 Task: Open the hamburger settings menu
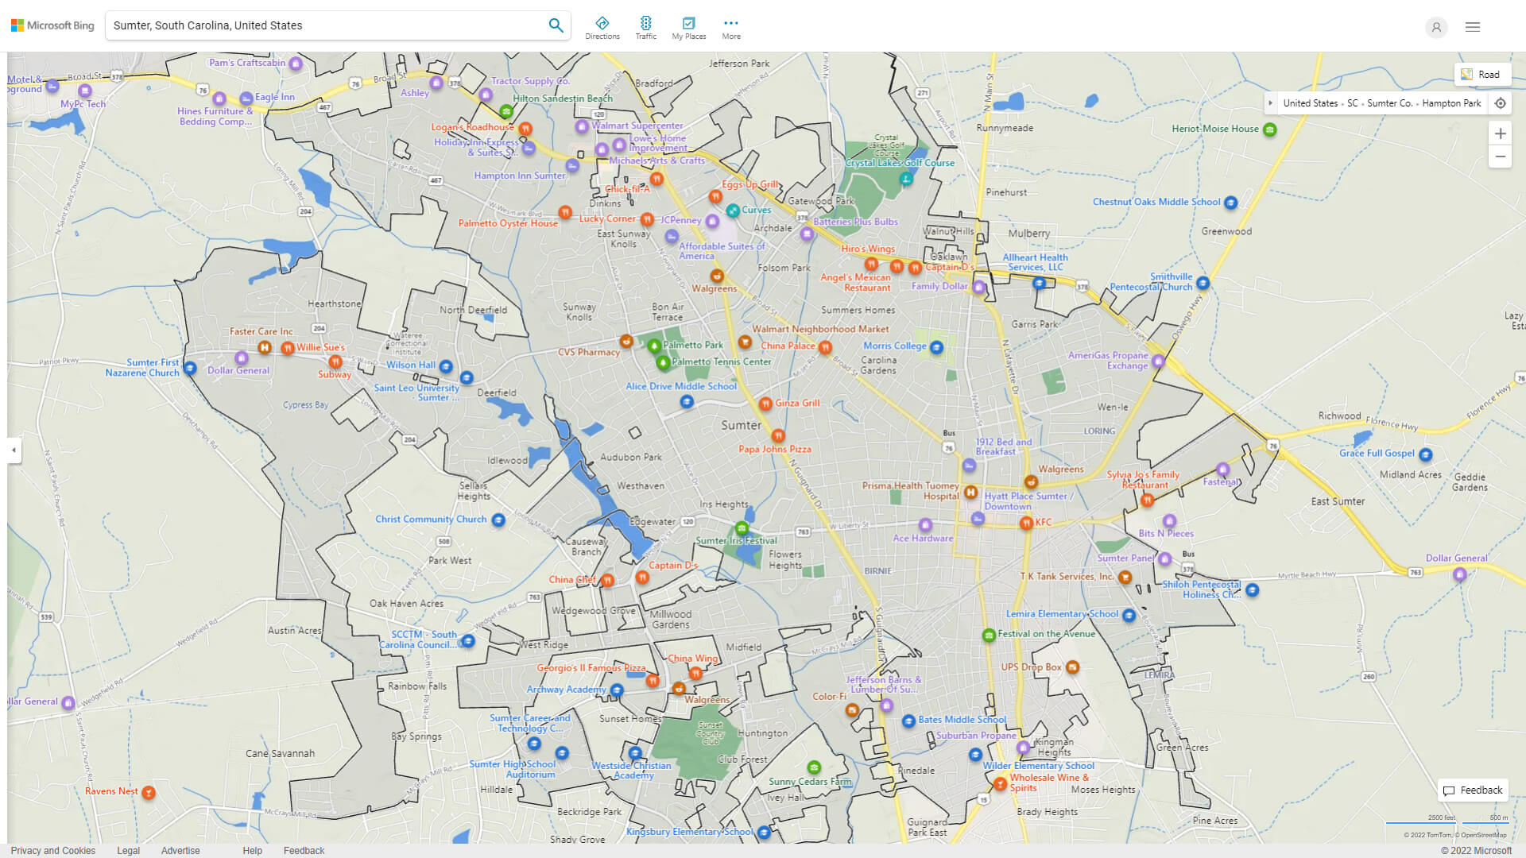point(1473,27)
